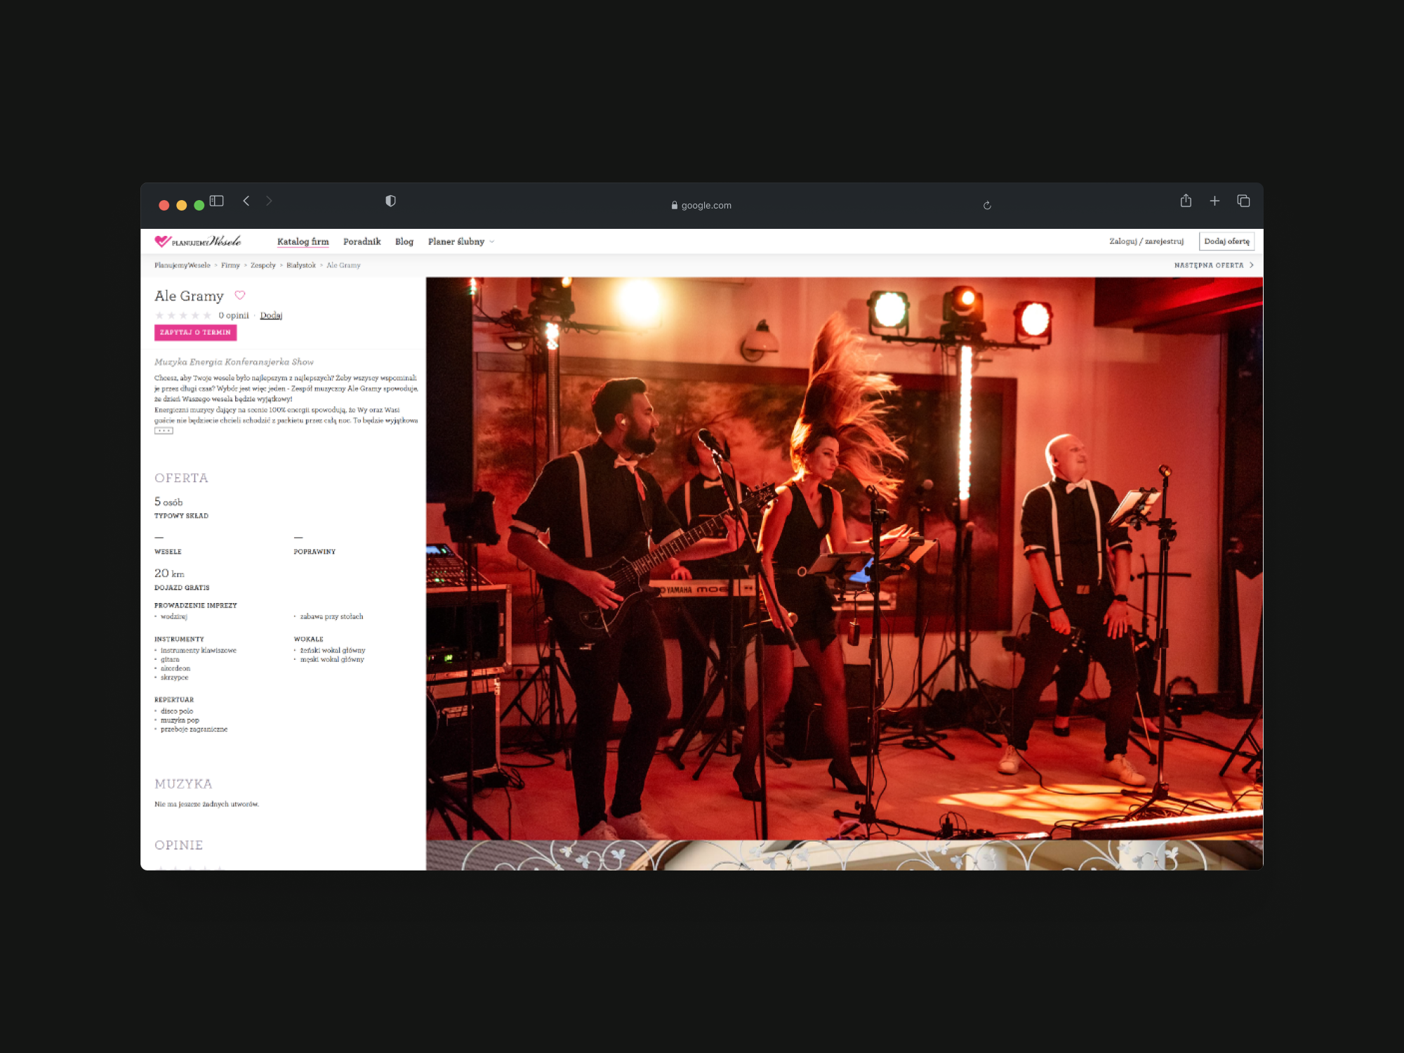Click the PlanujemyWesele heart logo
The height and width of the screenshot is (1053, 1404).
pyautogui.click(x=163, y=241)
